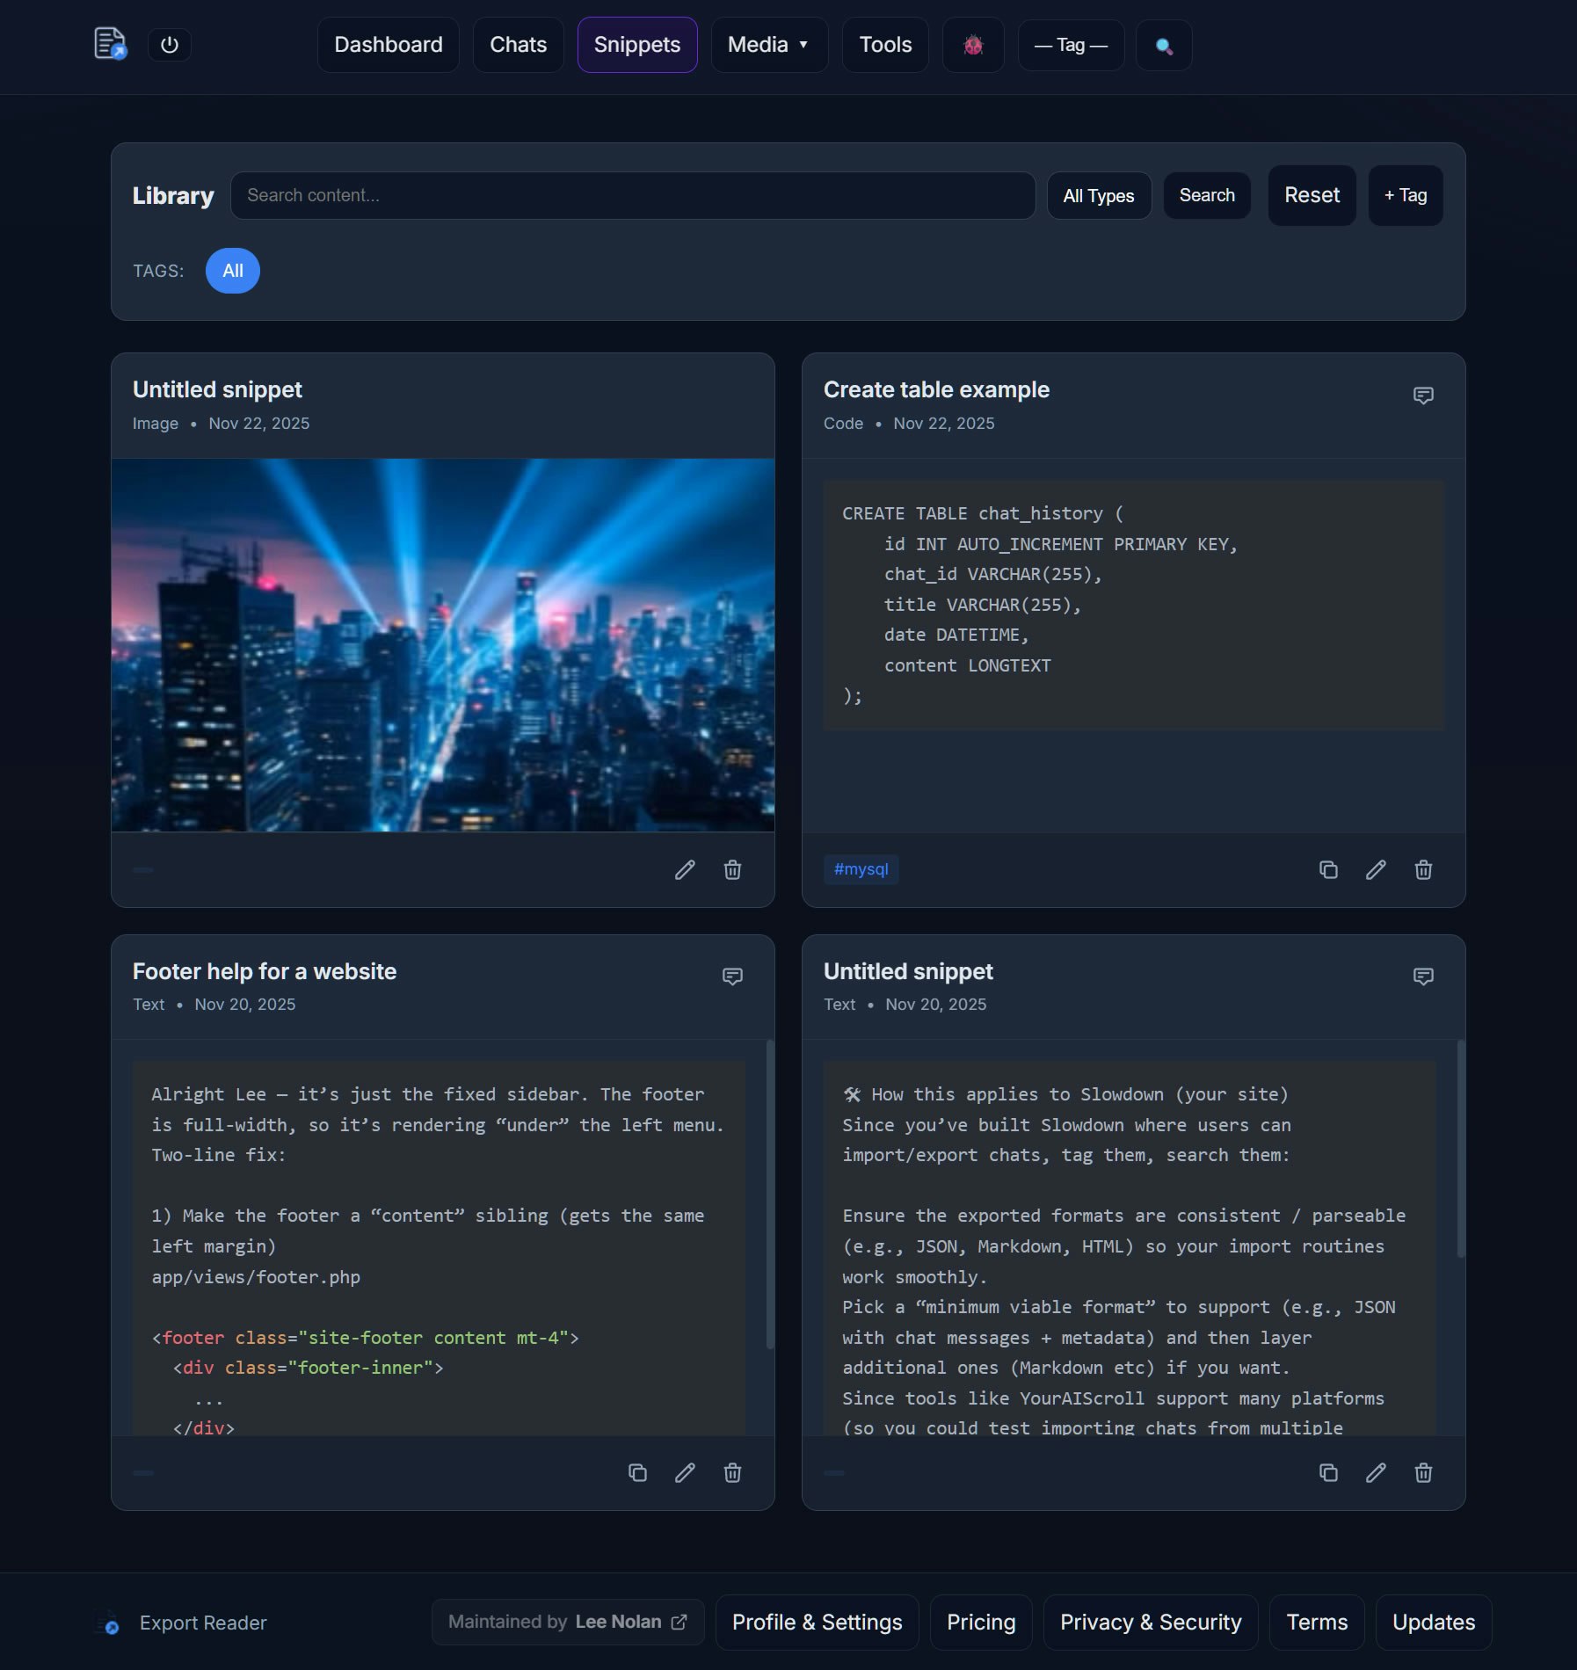This screenshot has height=1670, width=1577.
Task: Toggle the comment bubble on Create table example
Action: point(1421,396)
